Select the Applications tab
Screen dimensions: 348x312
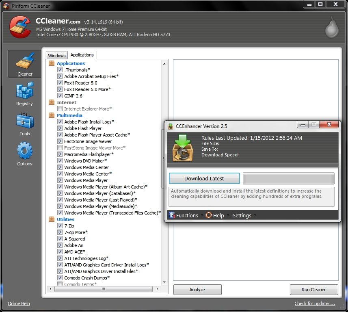click(82, 55)
